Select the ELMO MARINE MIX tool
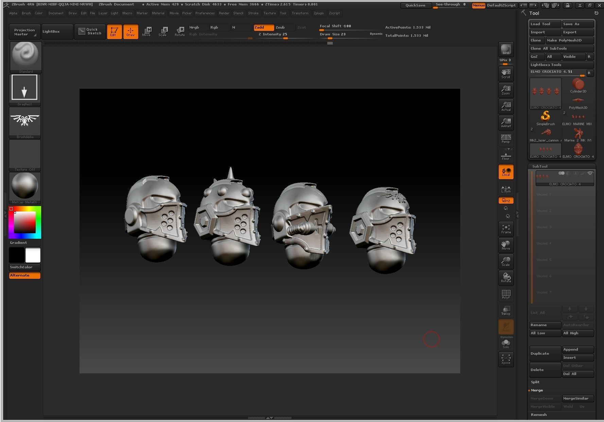Image resolution: width=604 pixels, height=422 pixels. point(578,118)
